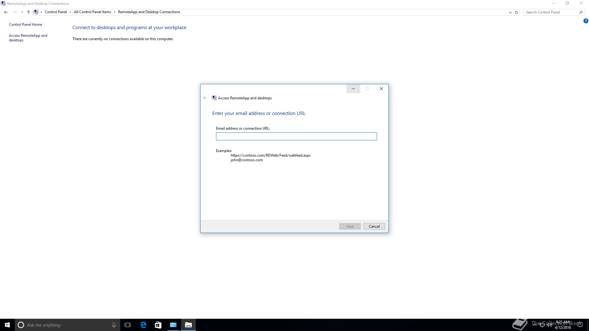Click the john@contoso.com example text
The width and height of the screenshot is (589, 331).
pyautogui.click(x=247, y=160)
